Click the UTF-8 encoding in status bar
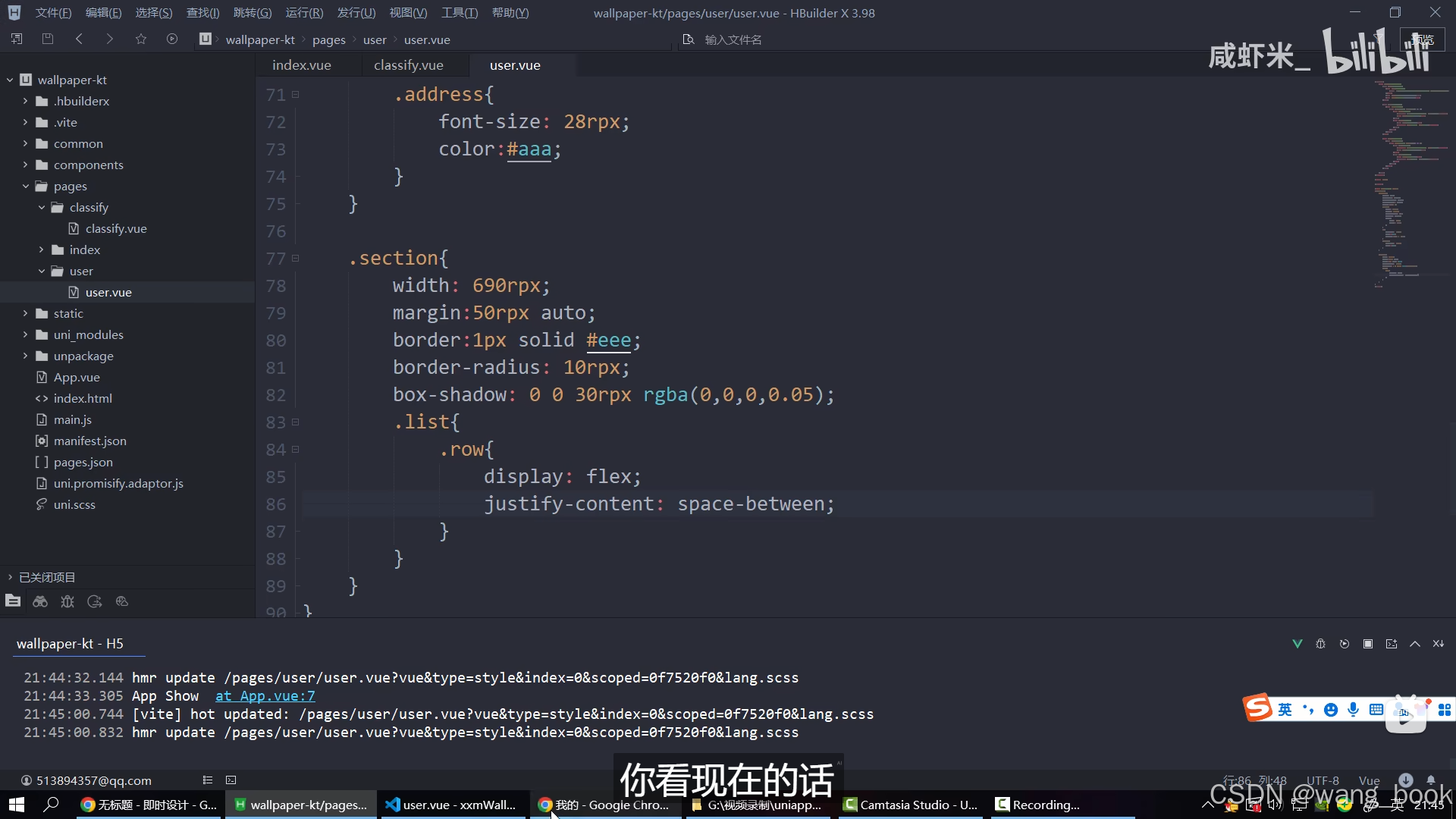1456x819 pixels. tap(1323, 780)
